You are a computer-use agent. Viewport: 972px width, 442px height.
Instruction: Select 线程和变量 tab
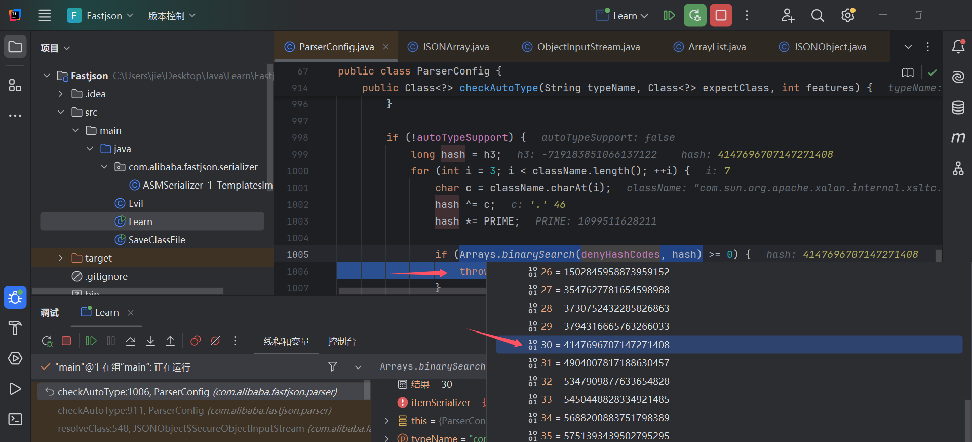coord(287,341)
